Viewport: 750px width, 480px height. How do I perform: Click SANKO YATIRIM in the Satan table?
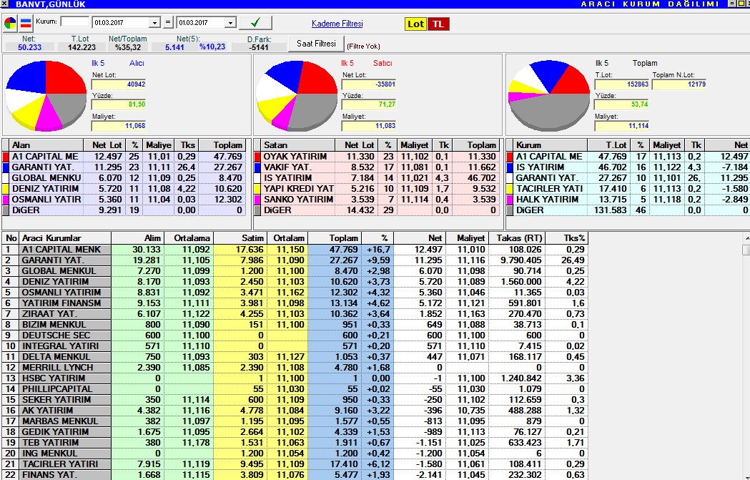coord(298,200)
